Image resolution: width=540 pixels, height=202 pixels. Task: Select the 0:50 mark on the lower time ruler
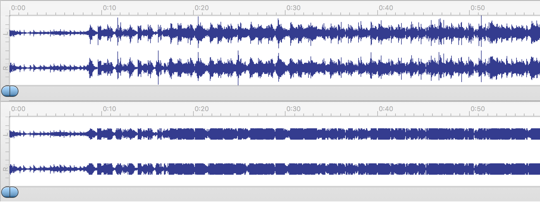pyautogui.click(x=477, y=109)
